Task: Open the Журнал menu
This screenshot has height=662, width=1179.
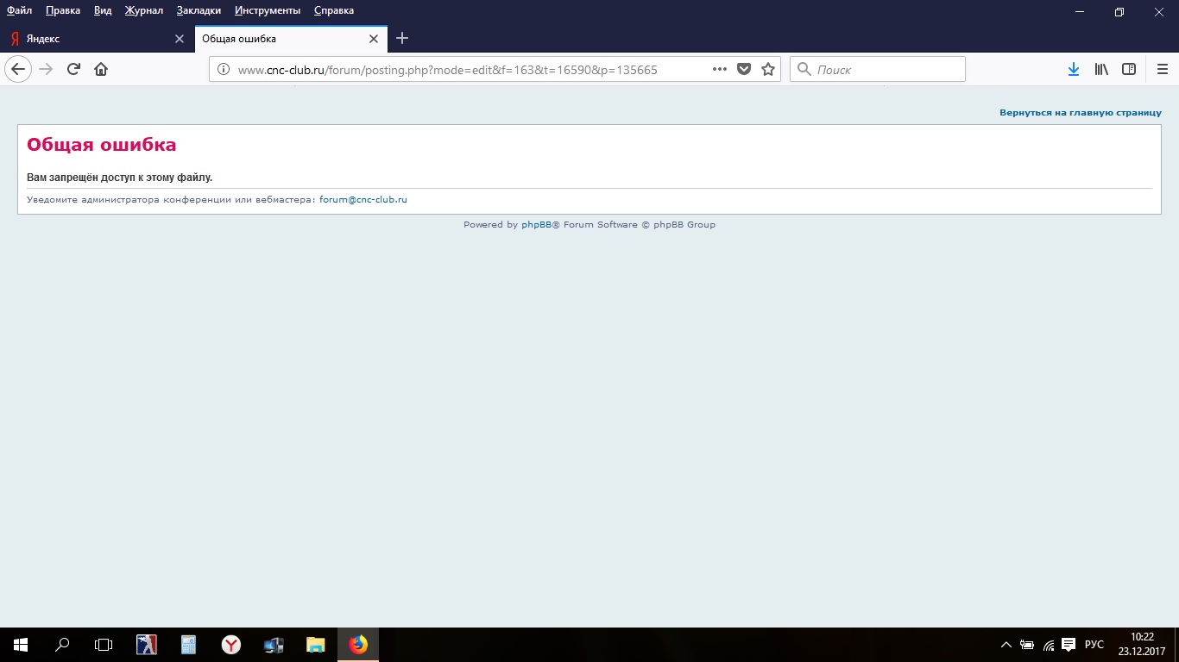Action: (x=143, y=10)
